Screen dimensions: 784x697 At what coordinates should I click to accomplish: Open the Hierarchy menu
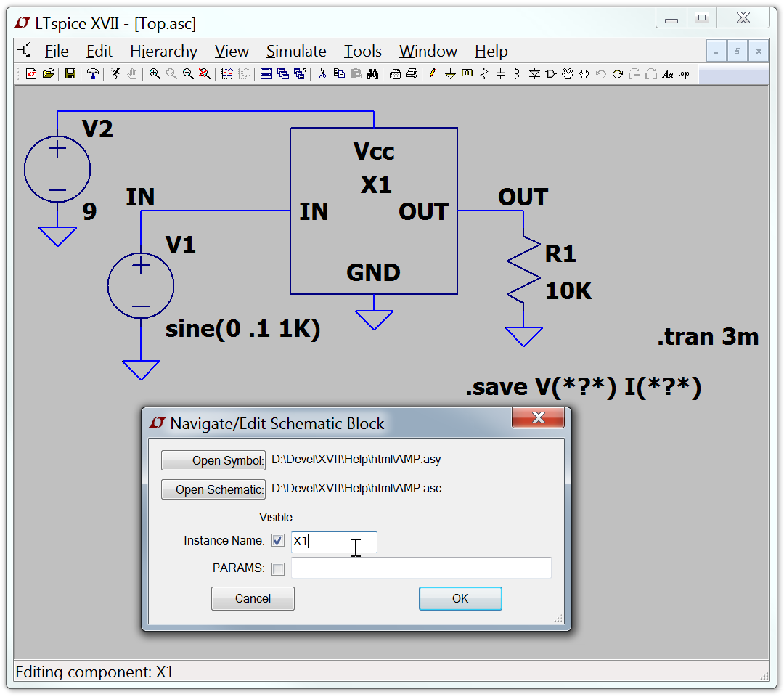pyautogui.click(x=163, y=52)
